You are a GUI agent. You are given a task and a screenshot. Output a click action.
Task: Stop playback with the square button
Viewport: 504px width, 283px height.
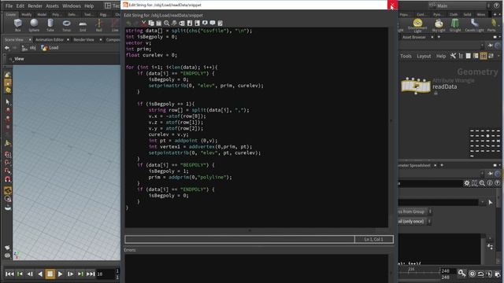(x=50, y=274)
